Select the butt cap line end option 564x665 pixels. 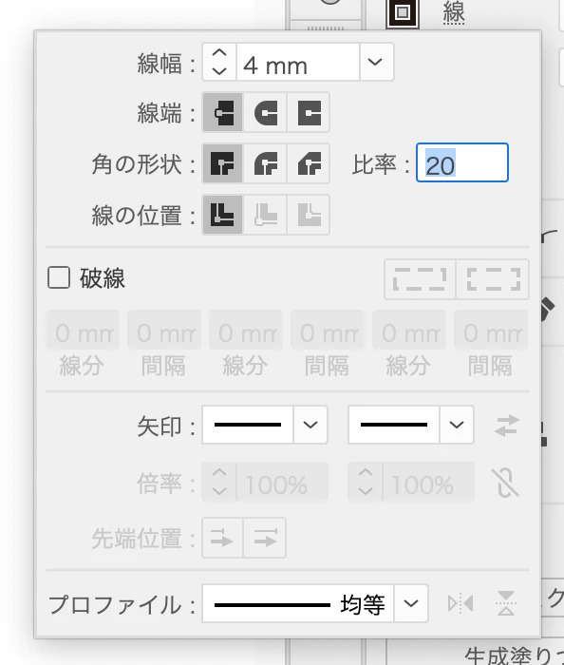click(x=223, y=112)
